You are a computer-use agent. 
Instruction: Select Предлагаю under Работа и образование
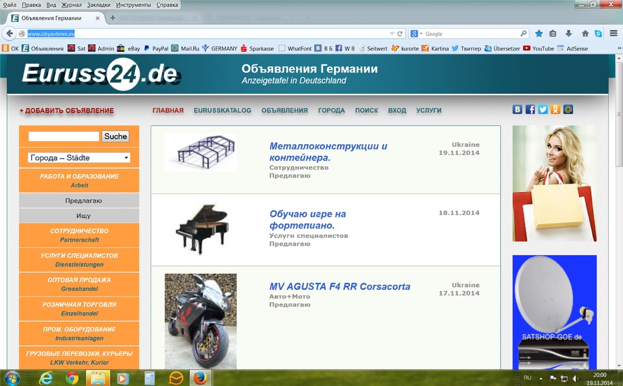point(79,201)
